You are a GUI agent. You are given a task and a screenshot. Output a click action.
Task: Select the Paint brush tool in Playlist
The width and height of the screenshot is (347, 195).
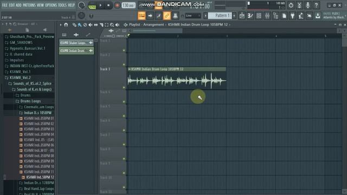pos(80,25)
